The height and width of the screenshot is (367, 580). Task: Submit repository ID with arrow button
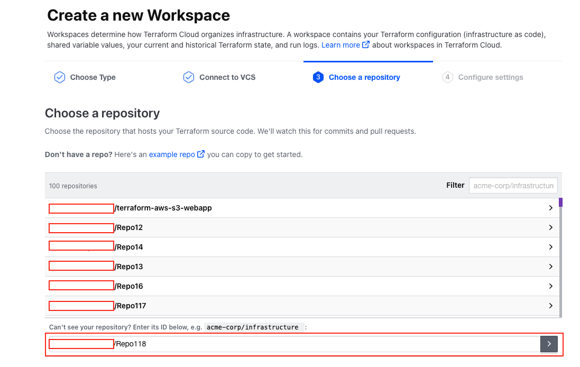coord(549,344)
